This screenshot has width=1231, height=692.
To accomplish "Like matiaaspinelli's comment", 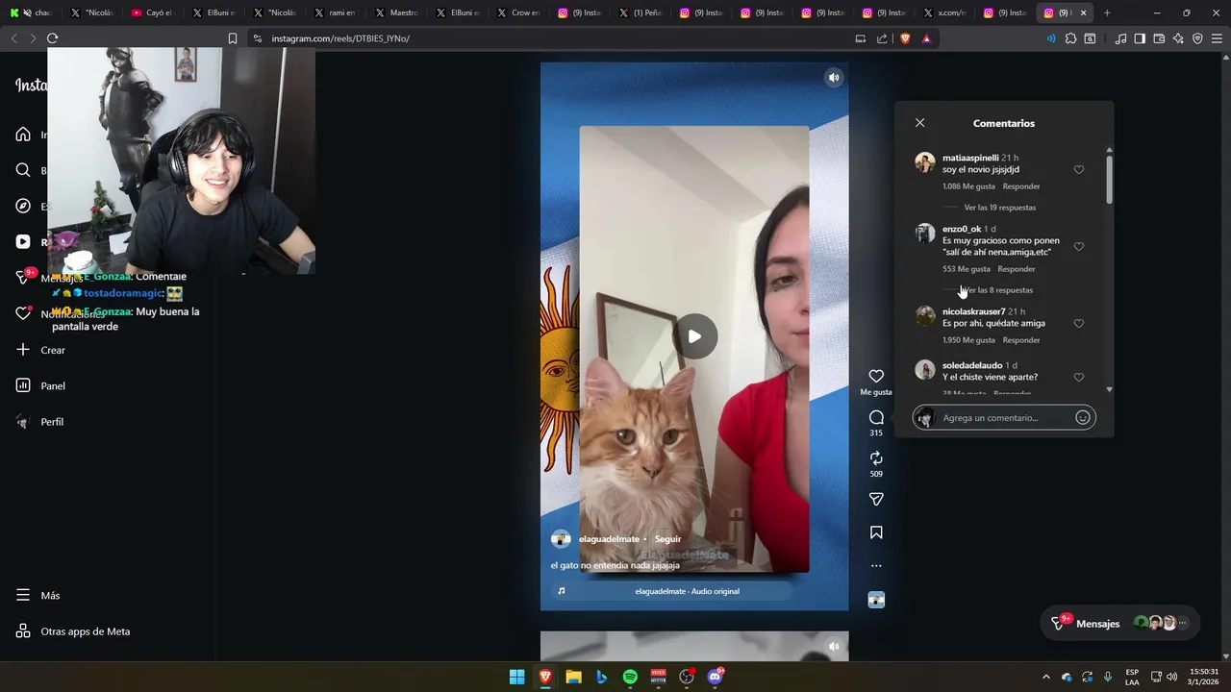I will coord(1079,170).
